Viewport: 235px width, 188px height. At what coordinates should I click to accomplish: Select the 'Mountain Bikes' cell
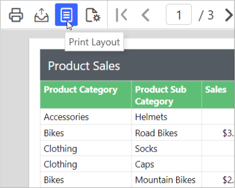tap(167, 180)
